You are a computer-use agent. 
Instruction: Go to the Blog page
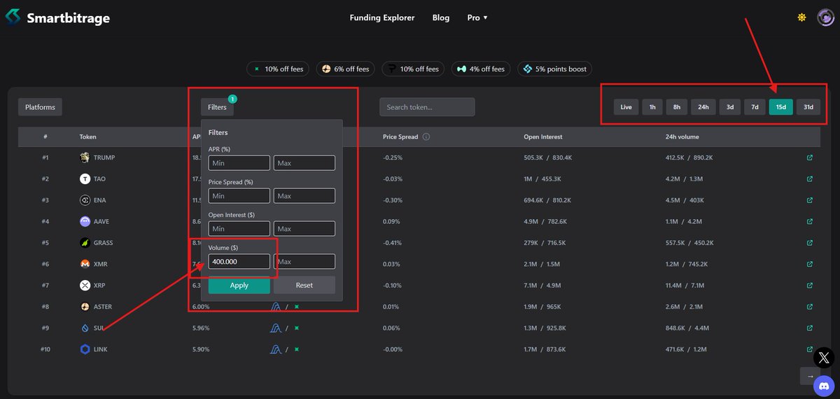[x=441, y=17]
